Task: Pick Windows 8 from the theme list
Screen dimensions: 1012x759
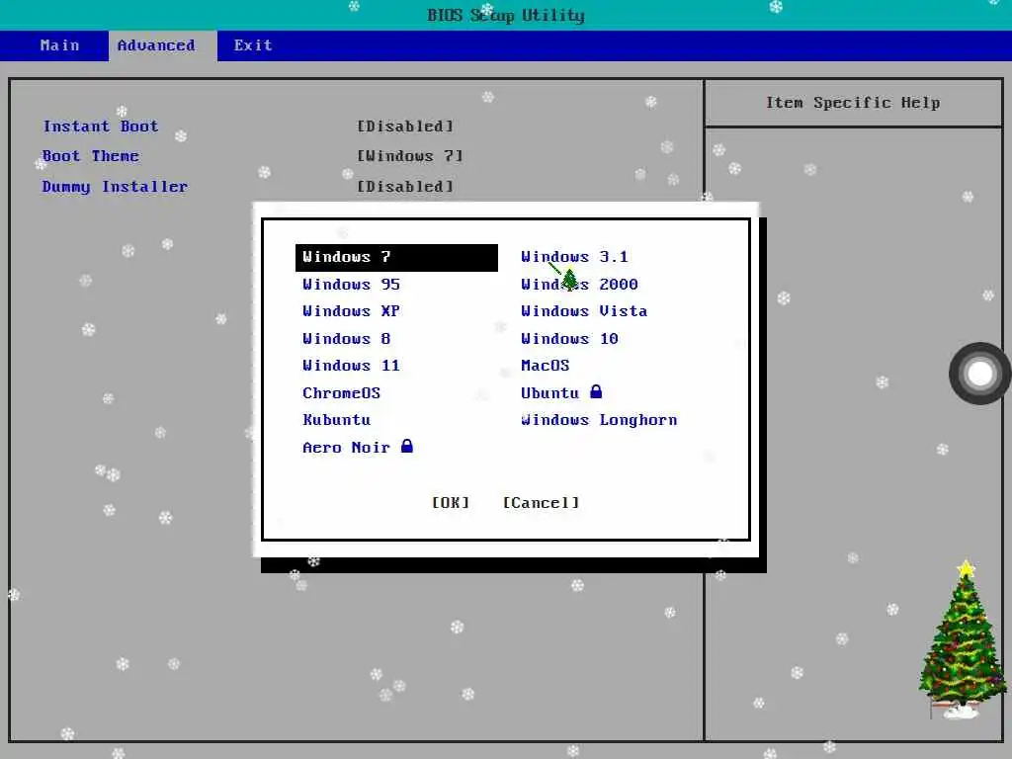Action: click(x=347, y=339)
